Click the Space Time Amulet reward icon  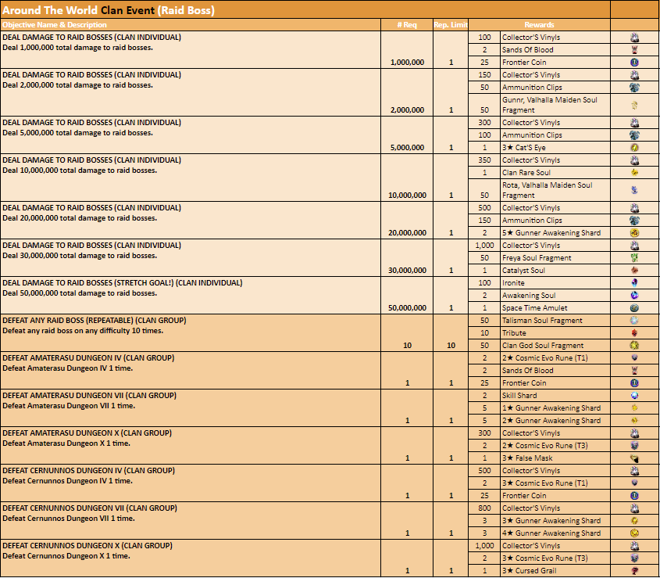click(634, 308)
